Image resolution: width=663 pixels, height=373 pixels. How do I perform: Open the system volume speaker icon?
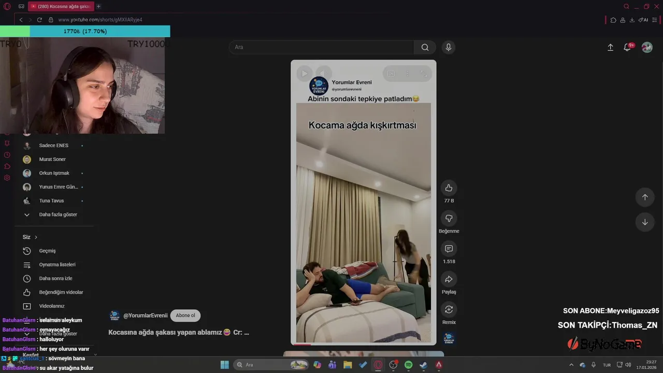click(x=628, y=365)
